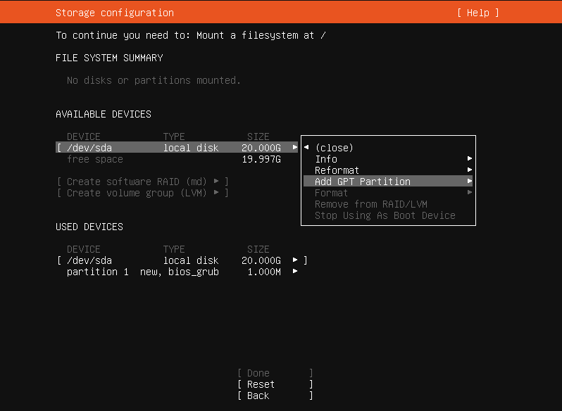Viewport: 562px width, 411px height.
Task: Click the Reset button
Action: pos(275,384)
